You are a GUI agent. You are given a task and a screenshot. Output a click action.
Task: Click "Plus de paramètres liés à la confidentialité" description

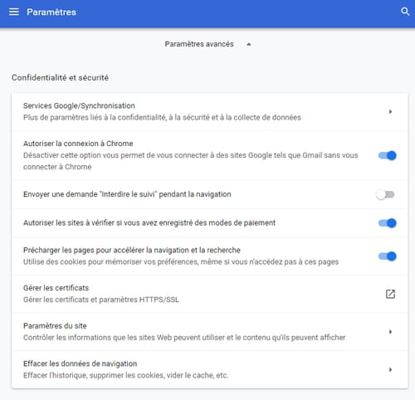point(162,117)
